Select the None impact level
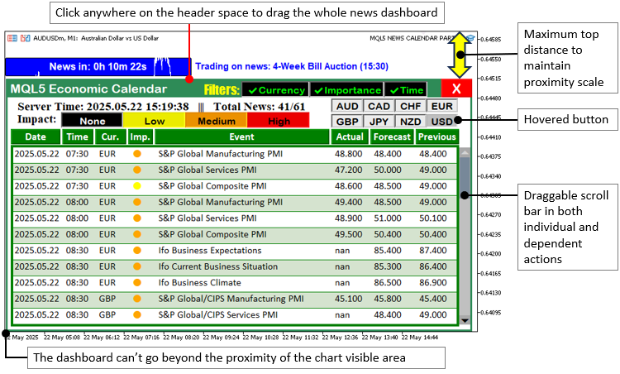This screenshot has height=374, width=620. 92,121
